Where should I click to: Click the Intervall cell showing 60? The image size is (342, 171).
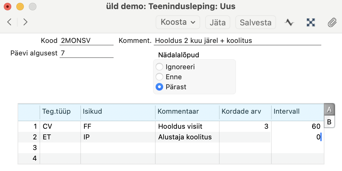click(x=298, y=126)
